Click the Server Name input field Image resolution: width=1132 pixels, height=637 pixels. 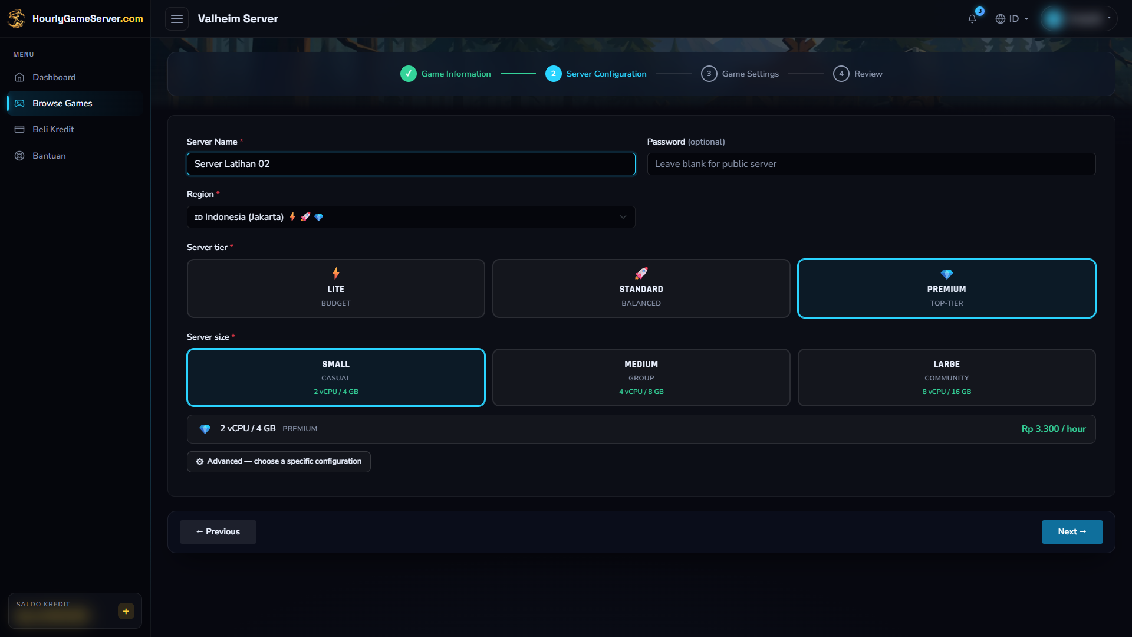[411, 164]
